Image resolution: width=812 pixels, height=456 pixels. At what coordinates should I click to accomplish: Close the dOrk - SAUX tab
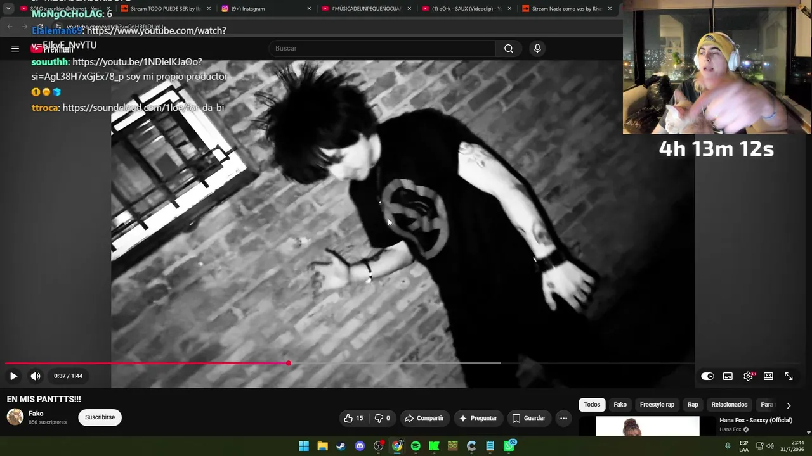pos(509,9)
